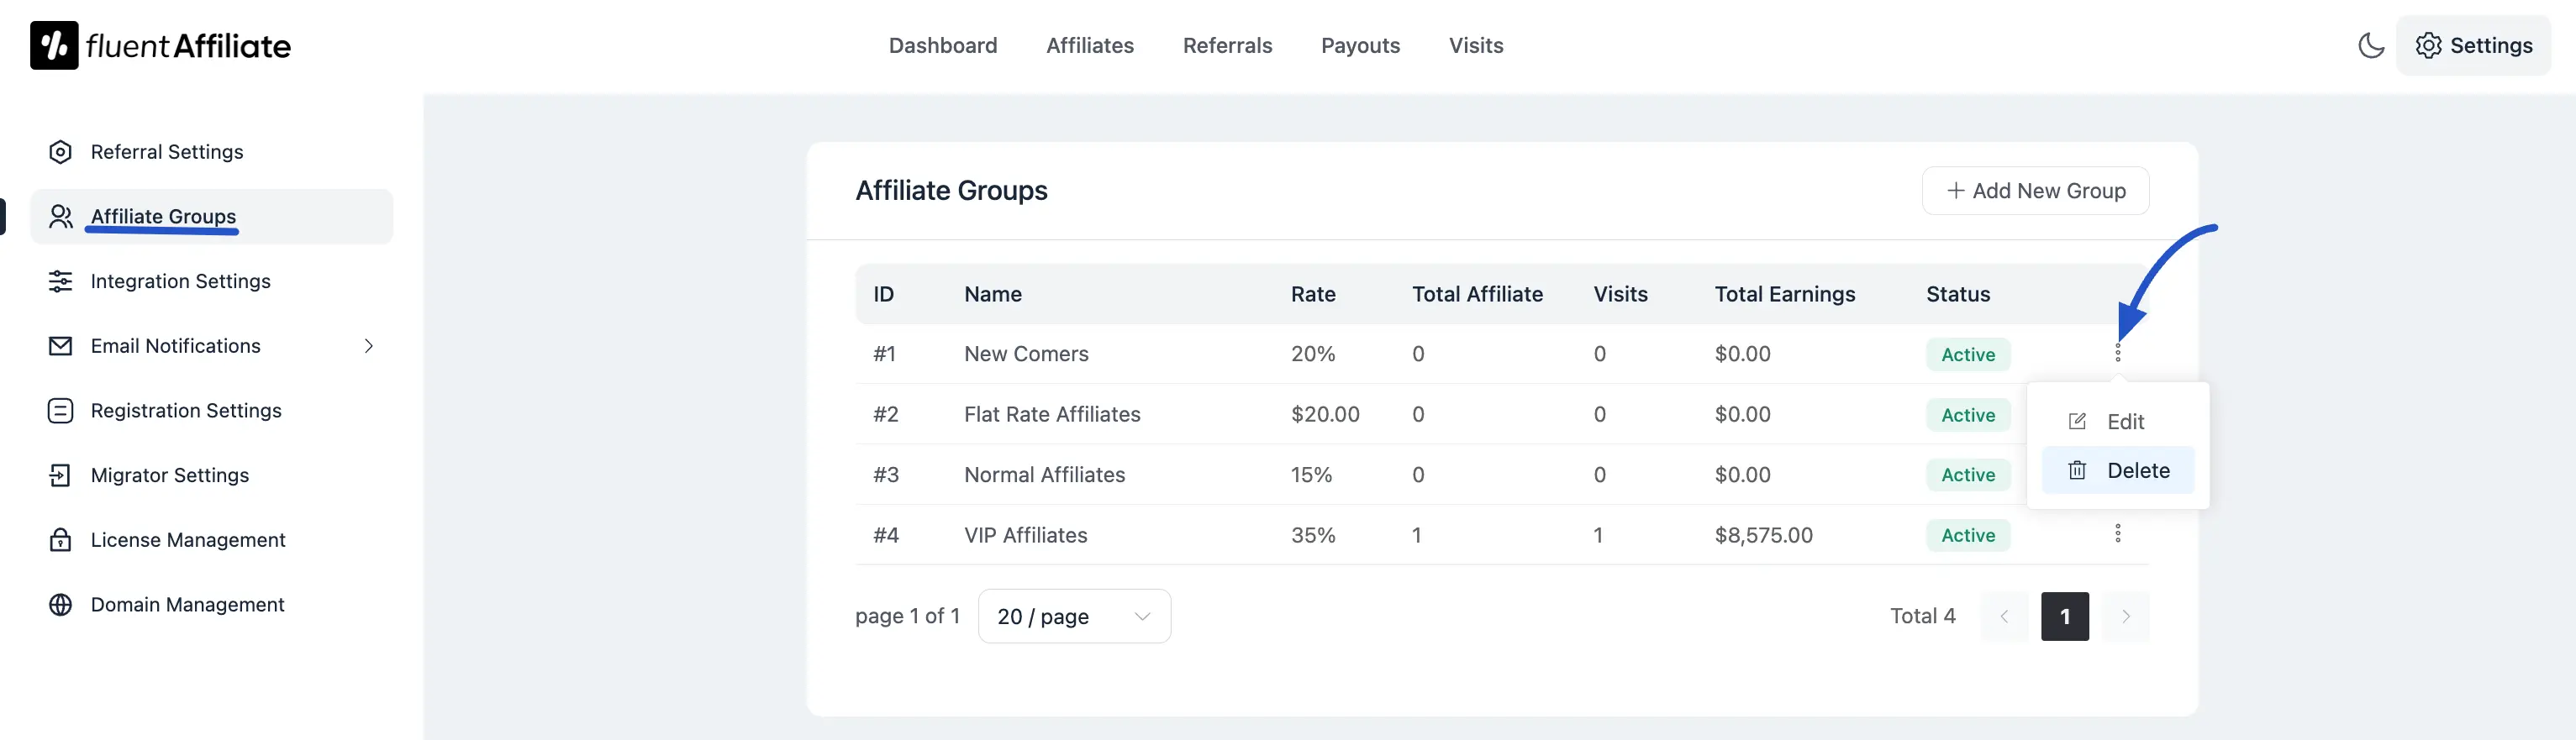
Task: Click the fluentAffiliate logo icon
Action: coord(54,46)
